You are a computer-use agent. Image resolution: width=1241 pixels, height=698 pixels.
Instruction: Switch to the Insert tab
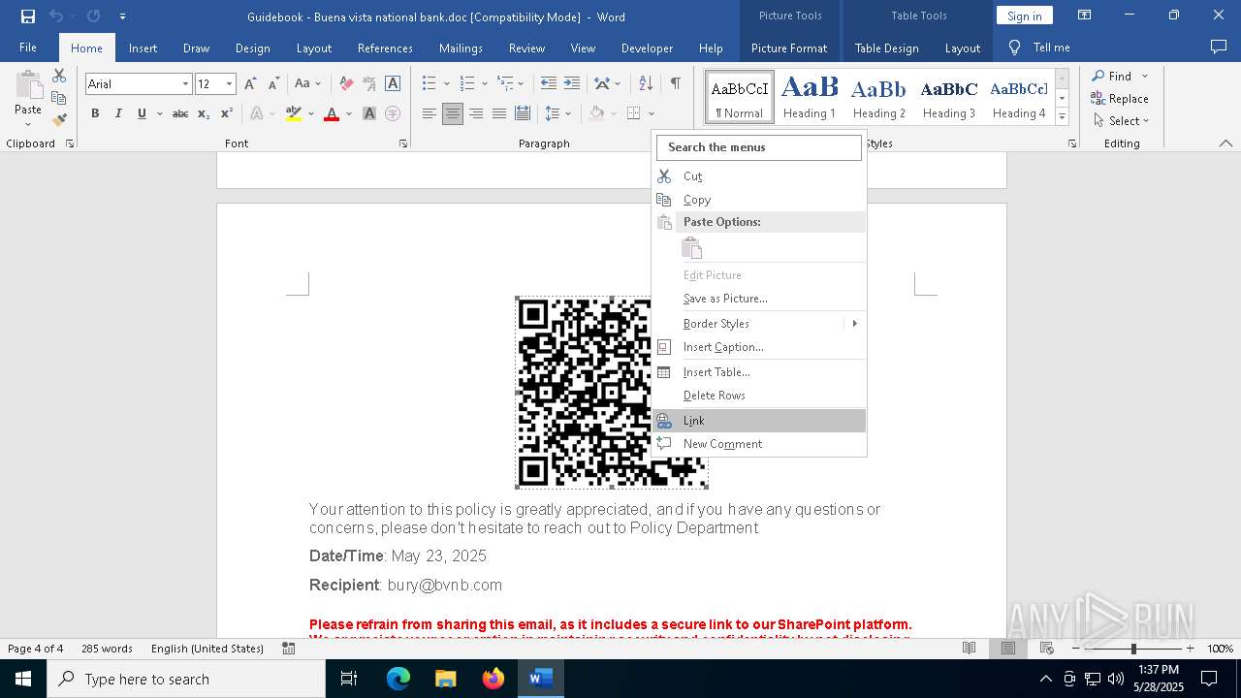point(143,48)
